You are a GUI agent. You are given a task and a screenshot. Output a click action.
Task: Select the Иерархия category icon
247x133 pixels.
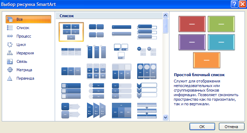[10, 53]
